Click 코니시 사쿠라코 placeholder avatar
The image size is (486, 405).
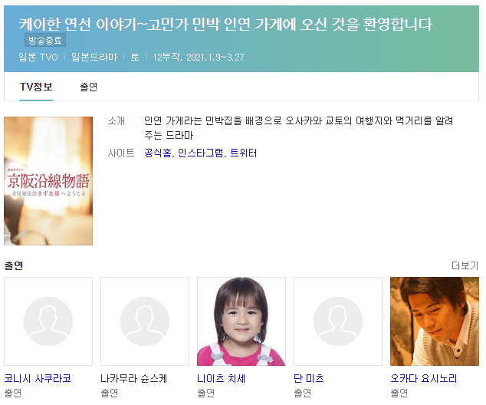(x=48, y=321)
